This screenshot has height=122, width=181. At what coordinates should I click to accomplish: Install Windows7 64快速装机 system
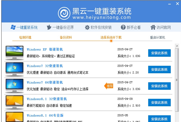coord(159,86)
